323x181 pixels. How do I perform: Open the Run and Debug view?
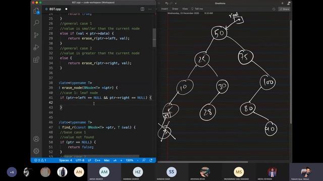click(36, 47)
